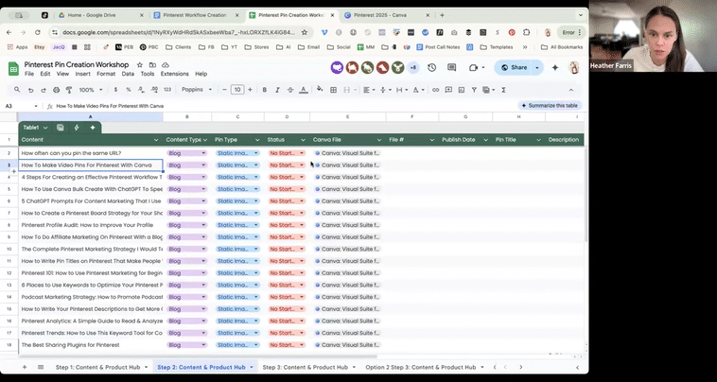Add a comment using the toolbar icon
Viewport: 717px width, 382px height.
[x=448, y=90]
